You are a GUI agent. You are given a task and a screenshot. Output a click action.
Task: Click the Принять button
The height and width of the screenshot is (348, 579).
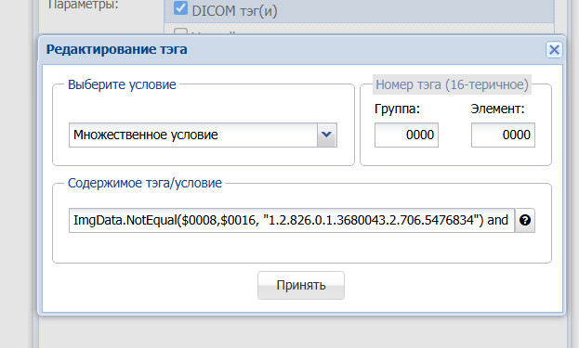[301, 285]
